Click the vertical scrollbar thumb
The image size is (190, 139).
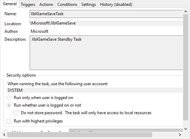(x=186, y=67)
